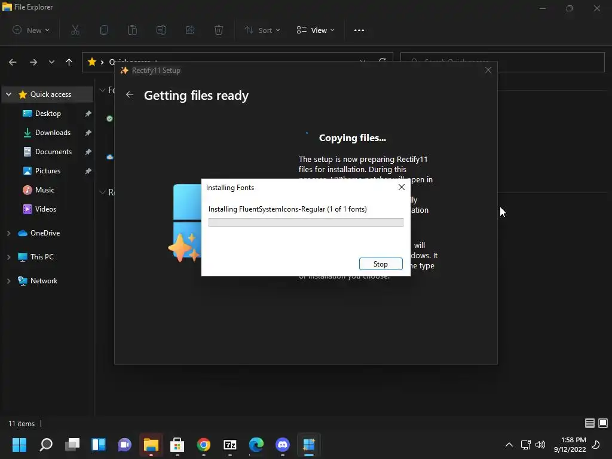Switch to large thumbnails view layout

coord(603,423)
